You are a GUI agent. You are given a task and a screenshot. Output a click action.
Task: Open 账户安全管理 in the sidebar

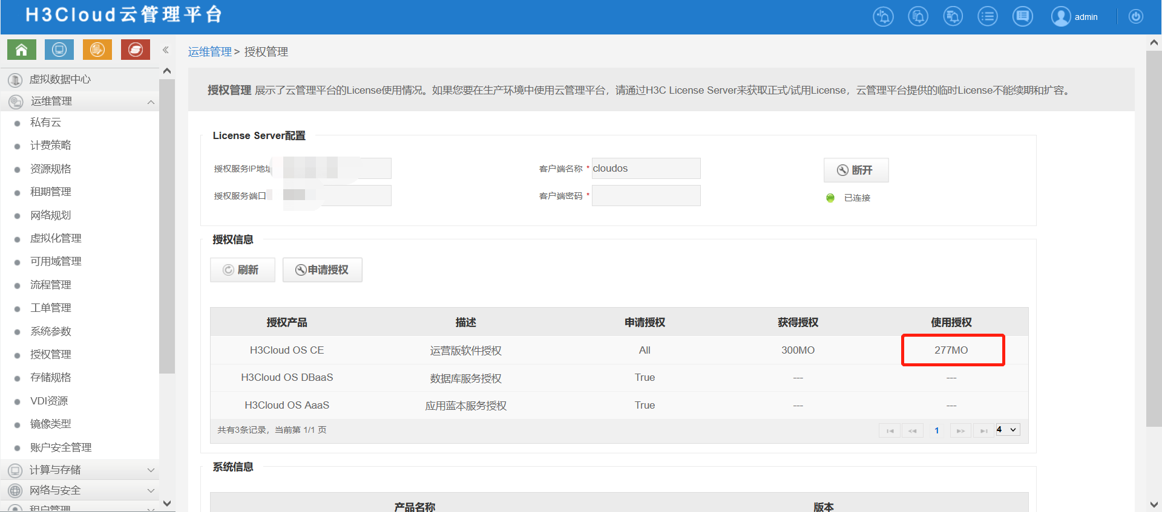(x=61, y=448)
